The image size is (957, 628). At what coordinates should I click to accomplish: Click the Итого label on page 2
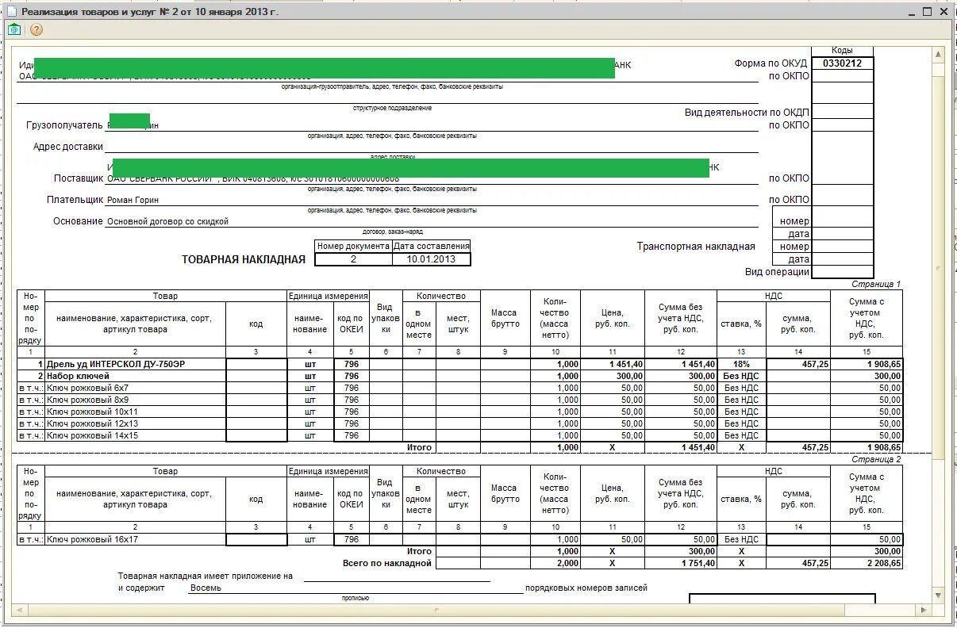(x=419, y=551)
